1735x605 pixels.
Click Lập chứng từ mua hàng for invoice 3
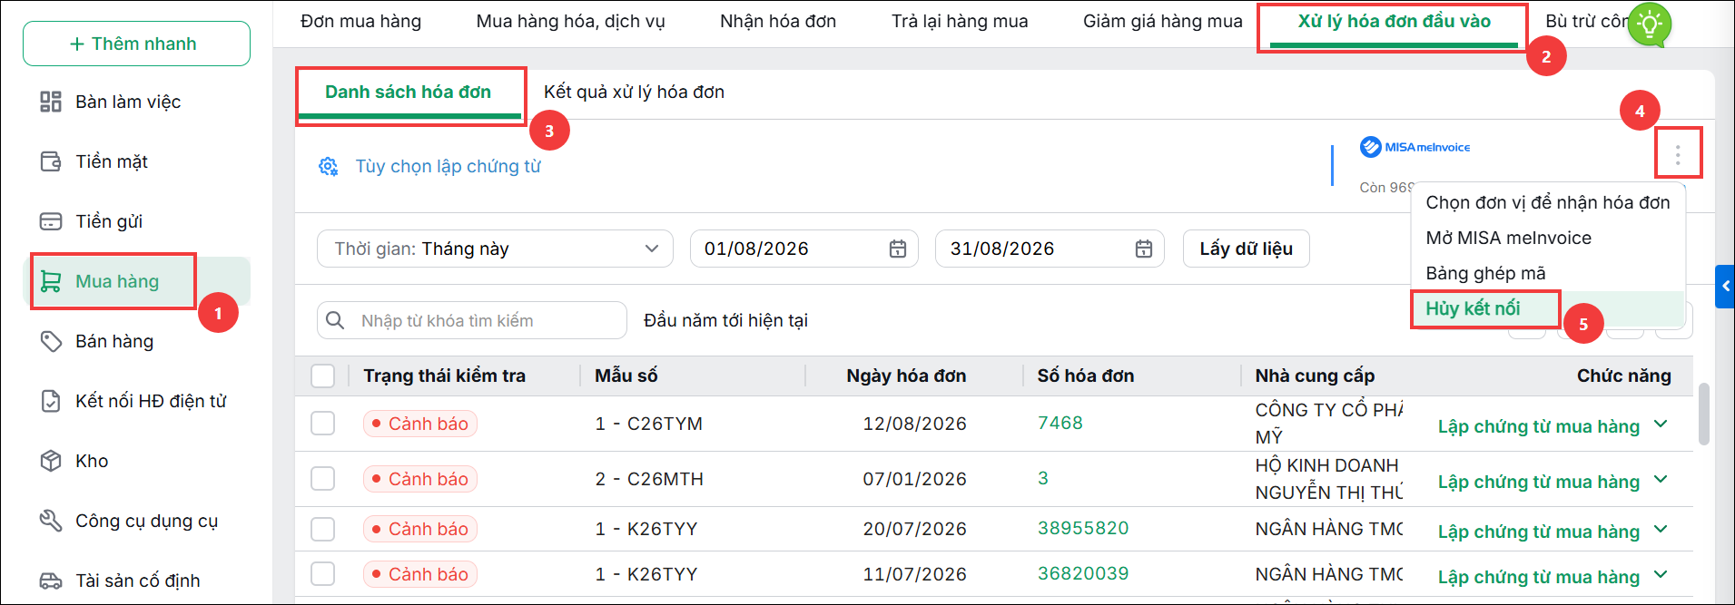pos(1538,482)
